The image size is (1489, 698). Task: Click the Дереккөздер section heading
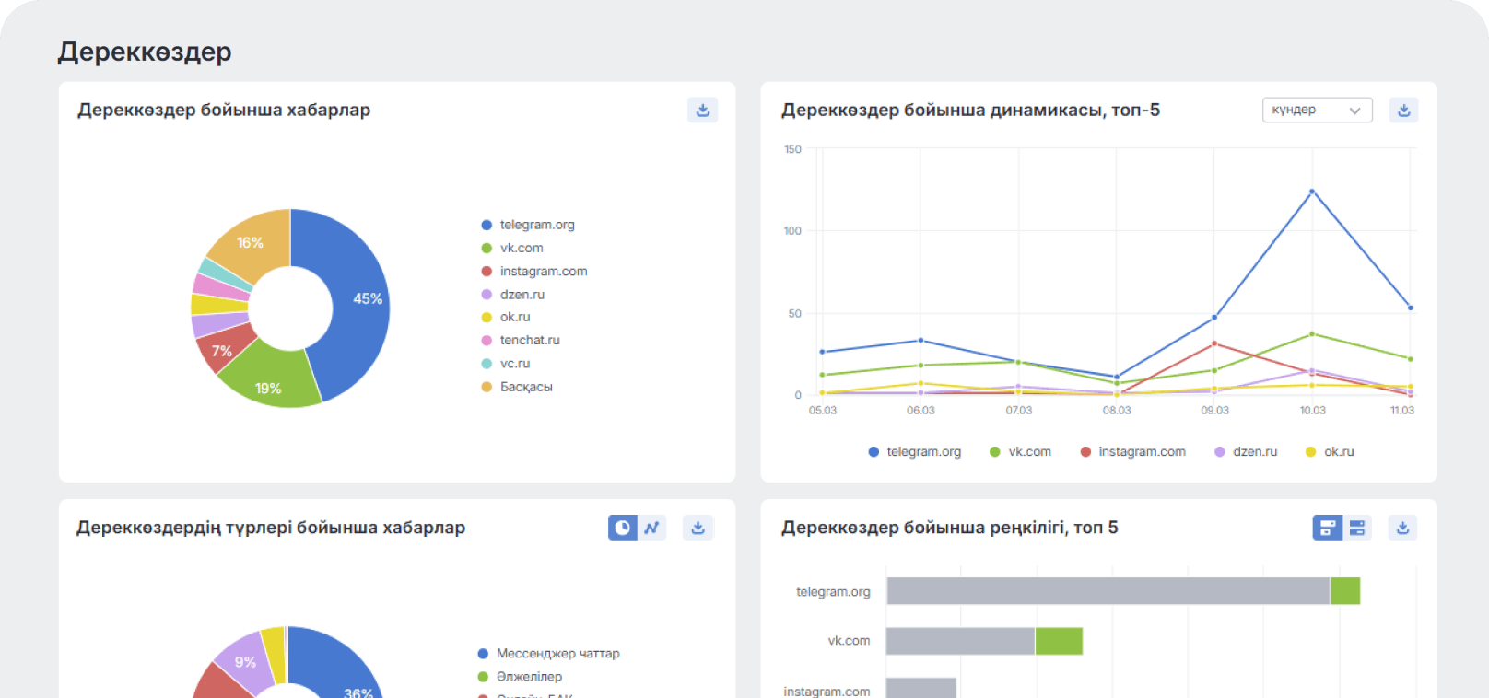(145, 52)
